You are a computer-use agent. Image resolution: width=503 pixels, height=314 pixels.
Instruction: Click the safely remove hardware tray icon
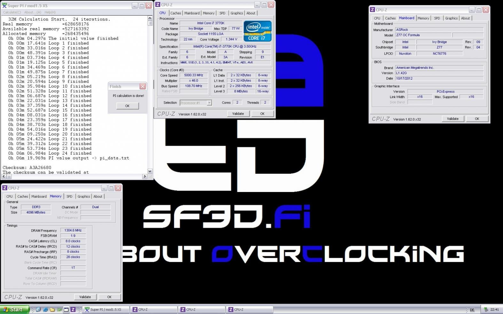[486, 310]
